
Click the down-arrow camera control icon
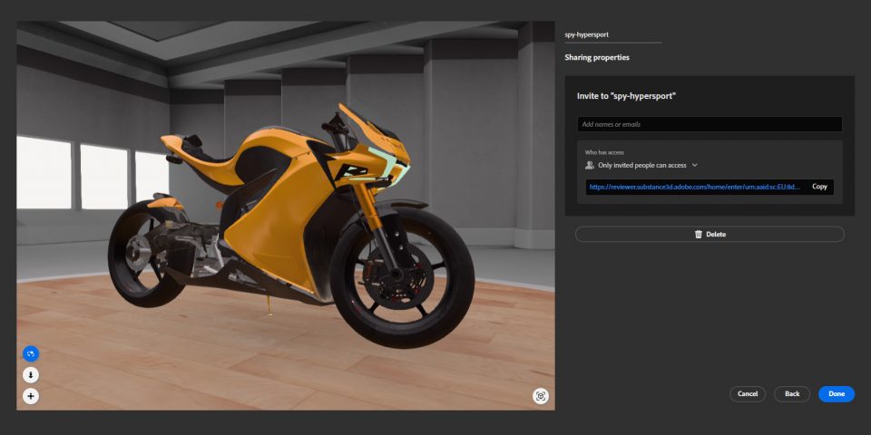click(x=31, y=375)
